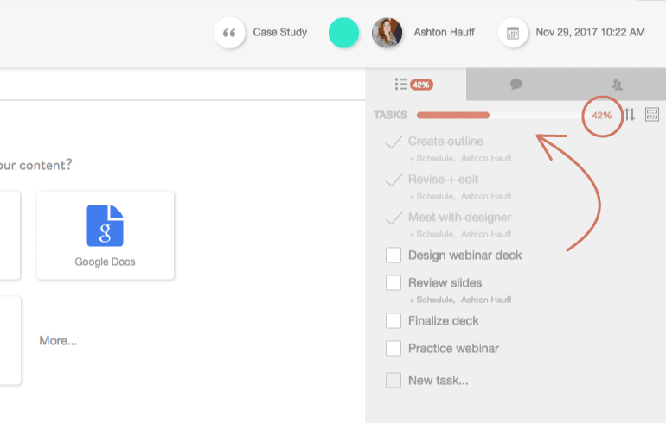Viewport: 666px width, 423px height.
Task: Uncheck the Create outline task
Action: 394,142
